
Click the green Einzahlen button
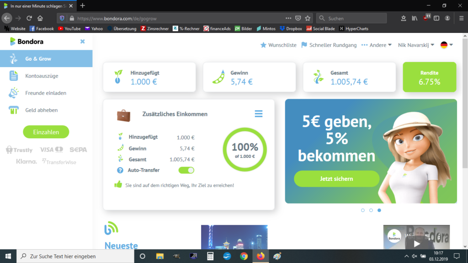click(x=46, y=132)
